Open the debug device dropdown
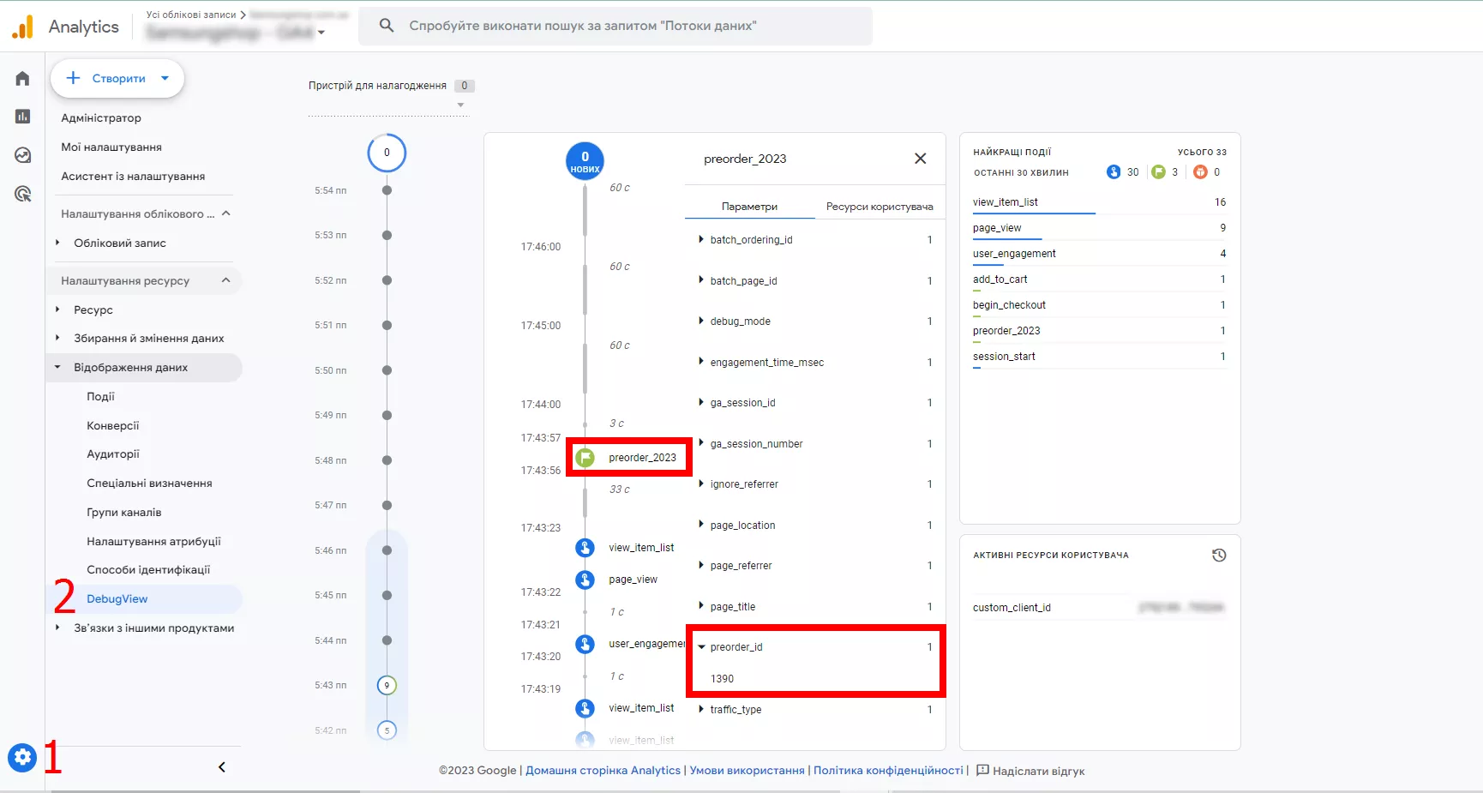1483x793 pixels. (460, 105)
